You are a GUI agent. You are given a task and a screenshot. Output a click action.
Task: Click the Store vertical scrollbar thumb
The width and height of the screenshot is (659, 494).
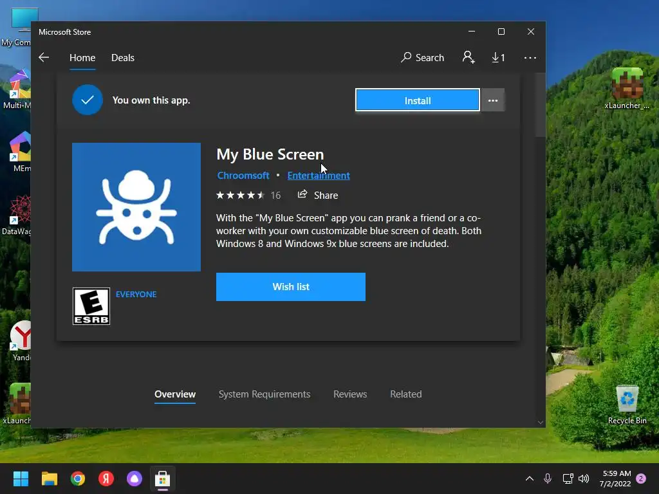(x=541, y=105)
